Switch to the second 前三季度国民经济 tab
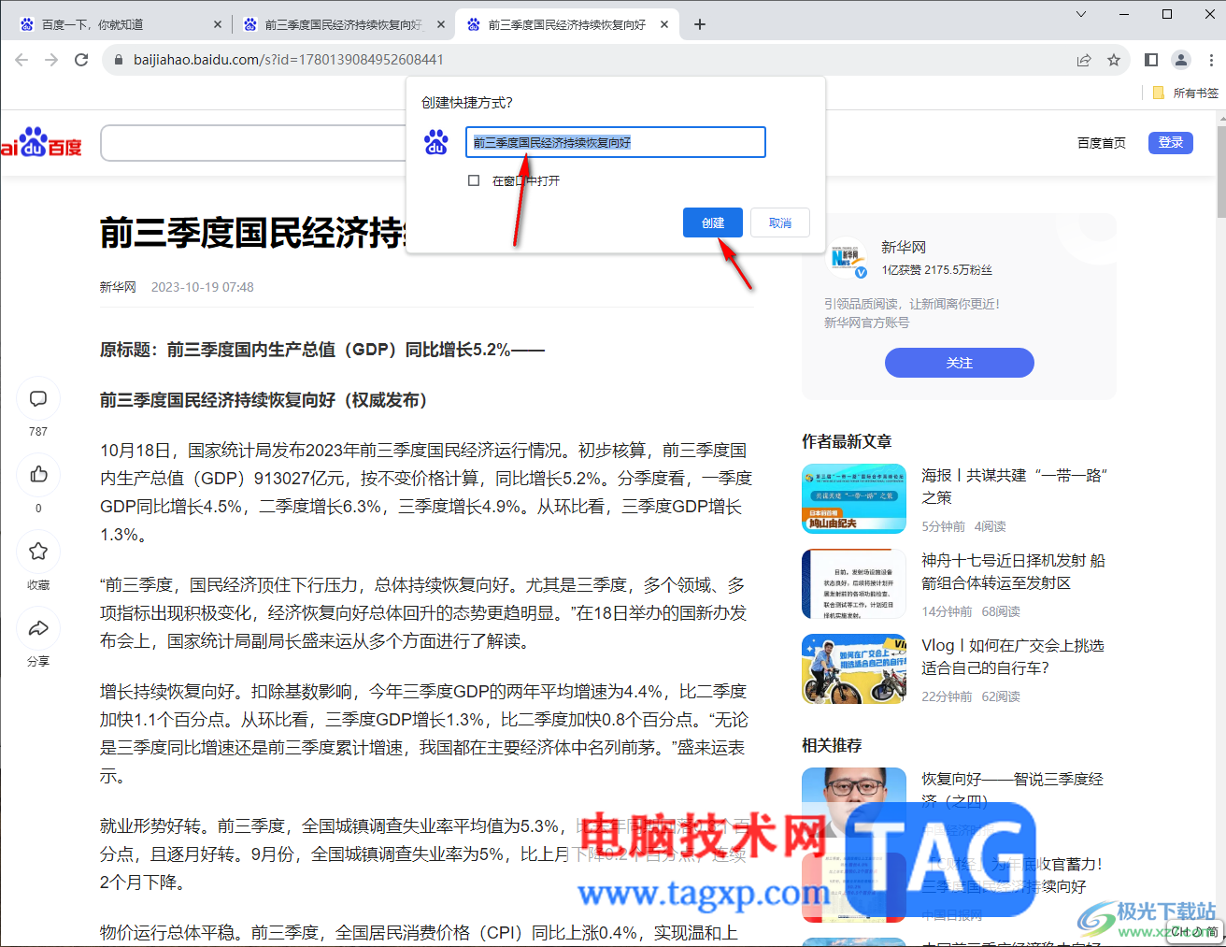Image resolution: width=1226 pixels, height=947 pixels. pyautogui.click(x=342, y=24)
